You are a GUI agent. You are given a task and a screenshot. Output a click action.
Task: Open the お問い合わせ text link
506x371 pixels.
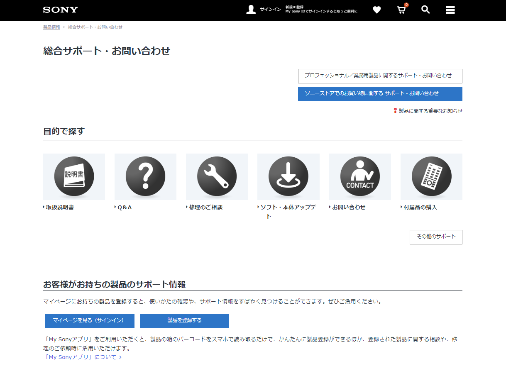pyautogui.click(x=349, y=207)
